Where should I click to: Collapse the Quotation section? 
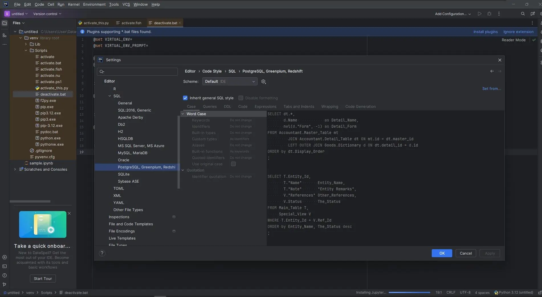[x=183, y=170]
